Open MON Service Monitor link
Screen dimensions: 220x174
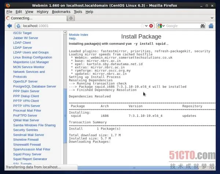pyautogui.click(x=29, y=67)
